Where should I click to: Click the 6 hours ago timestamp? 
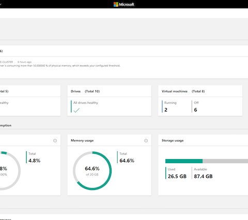pyautogui.click(x=24, y=62)
